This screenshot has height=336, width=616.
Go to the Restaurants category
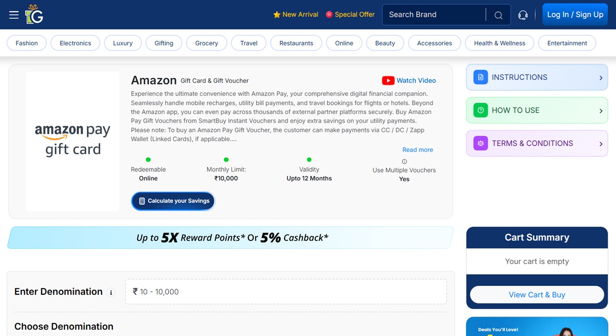pyautogui.click(x=296, y=43)
